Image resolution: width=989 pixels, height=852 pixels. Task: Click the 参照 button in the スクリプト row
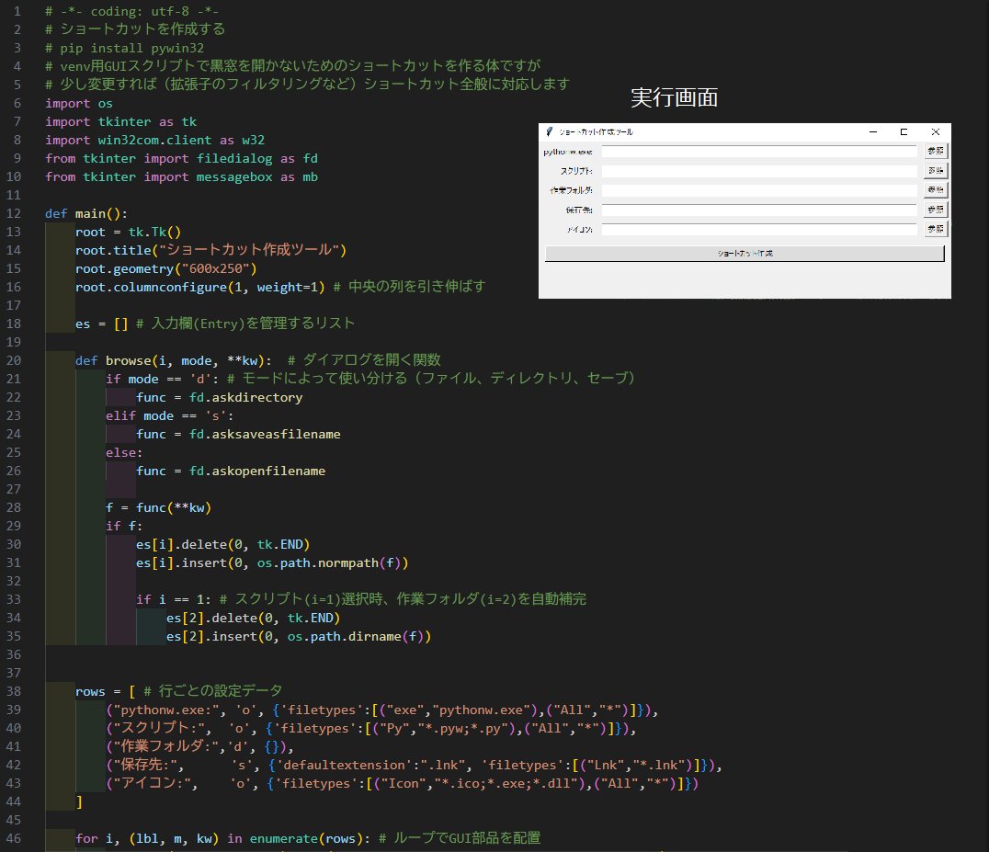pyautogui.click(x=936, y=171)
